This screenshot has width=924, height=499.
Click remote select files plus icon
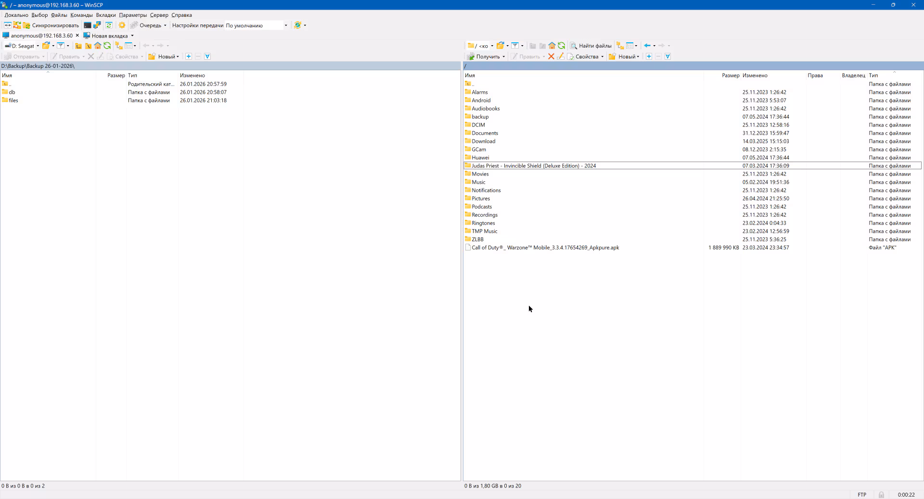click(x=649, y=56)
